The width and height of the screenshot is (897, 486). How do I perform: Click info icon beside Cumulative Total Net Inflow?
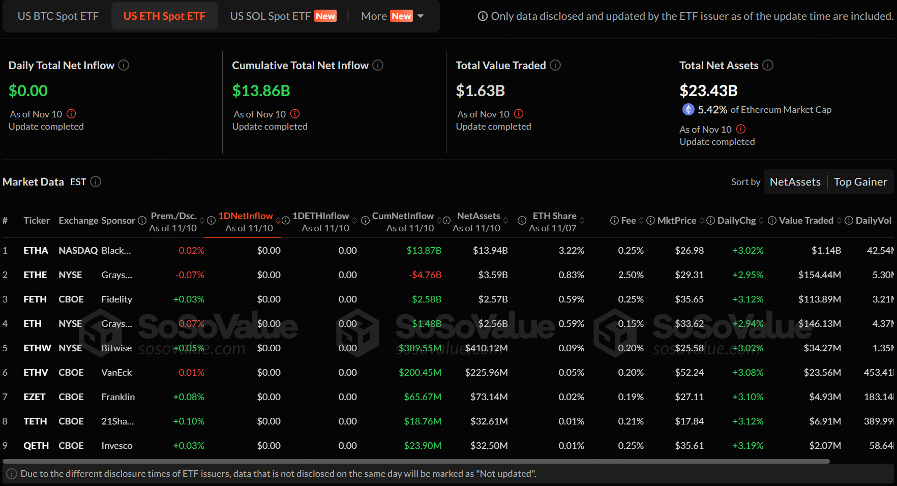378,65
